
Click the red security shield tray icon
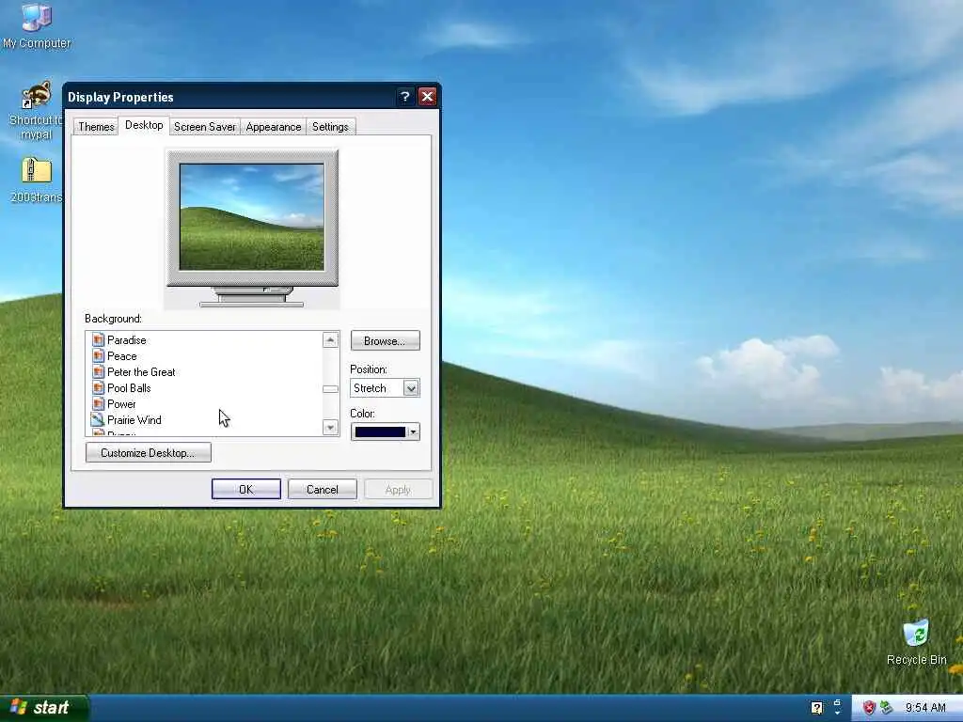click(x=868, y=708)
